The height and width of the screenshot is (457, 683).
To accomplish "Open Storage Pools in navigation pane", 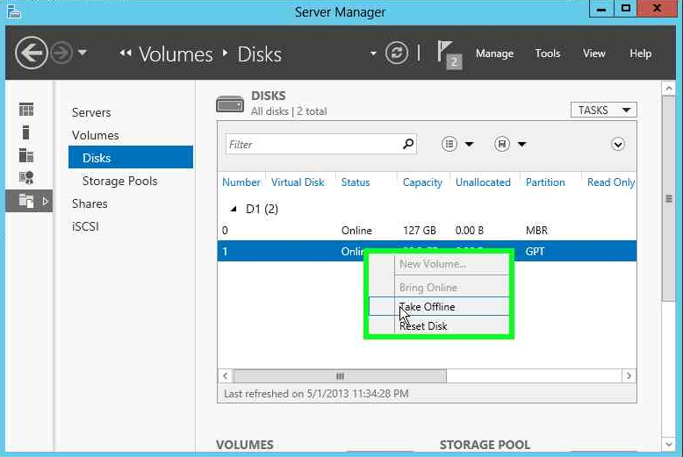I will click(119, 181).
